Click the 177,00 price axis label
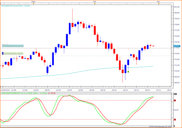The height and width of the screenshot is (128, 182). pos(177,30)
